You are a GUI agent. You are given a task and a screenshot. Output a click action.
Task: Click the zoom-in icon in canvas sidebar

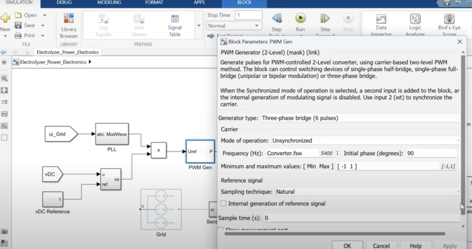point(5,78)
